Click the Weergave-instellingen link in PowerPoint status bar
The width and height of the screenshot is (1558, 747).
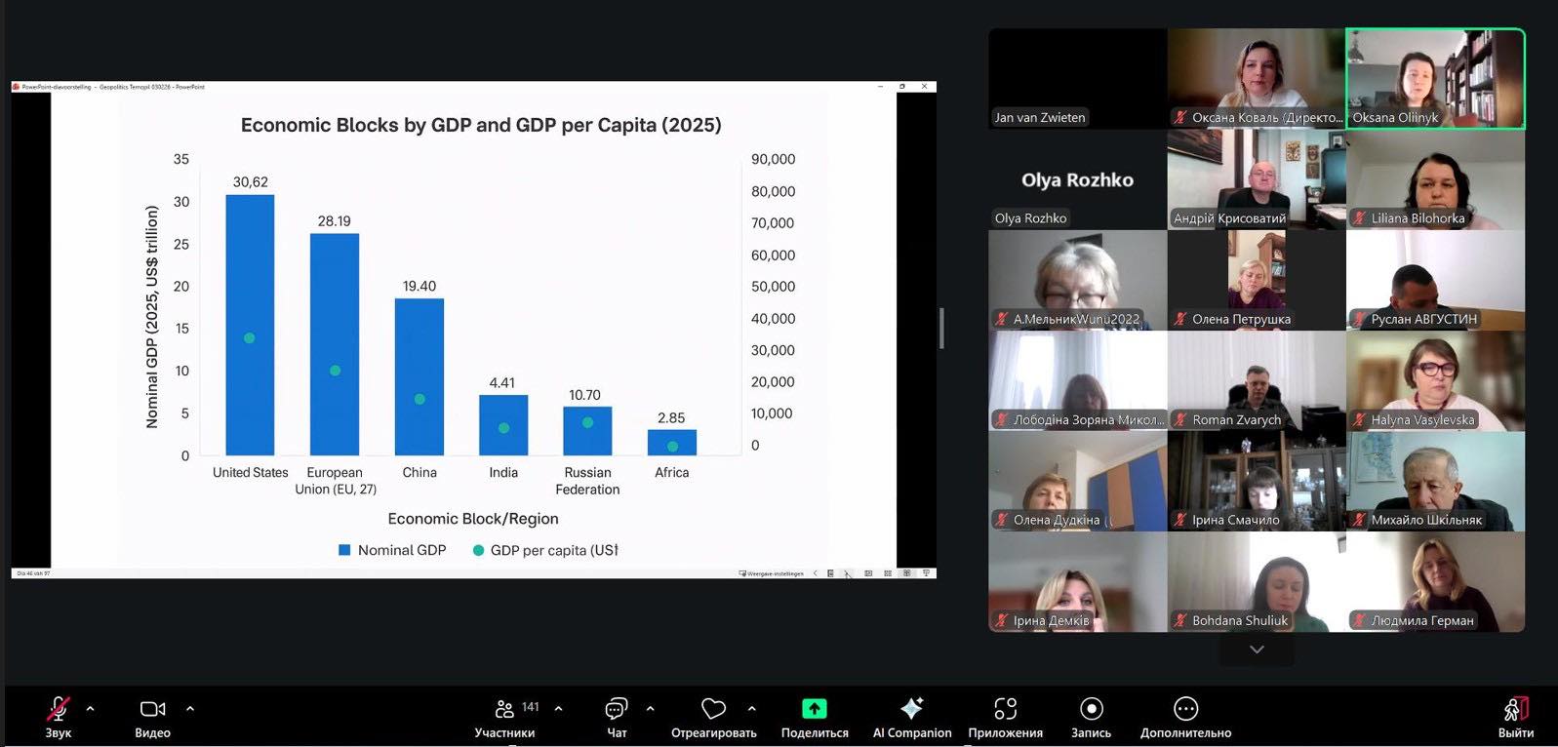(775, 573)
